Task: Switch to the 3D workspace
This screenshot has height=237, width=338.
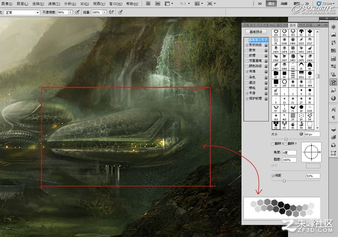Action: point(259,4)
